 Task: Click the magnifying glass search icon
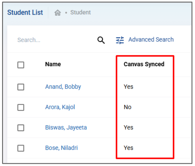[101, 40]
